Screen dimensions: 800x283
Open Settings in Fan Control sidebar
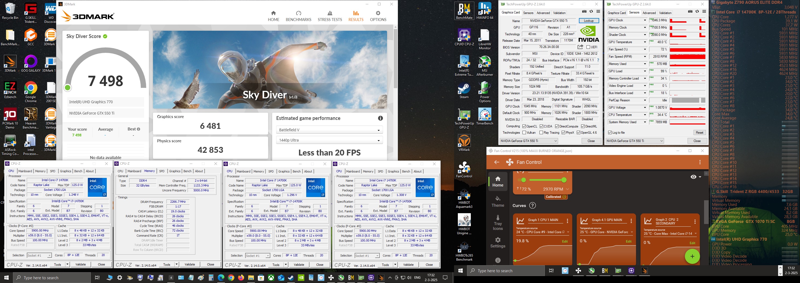point(498,243)
